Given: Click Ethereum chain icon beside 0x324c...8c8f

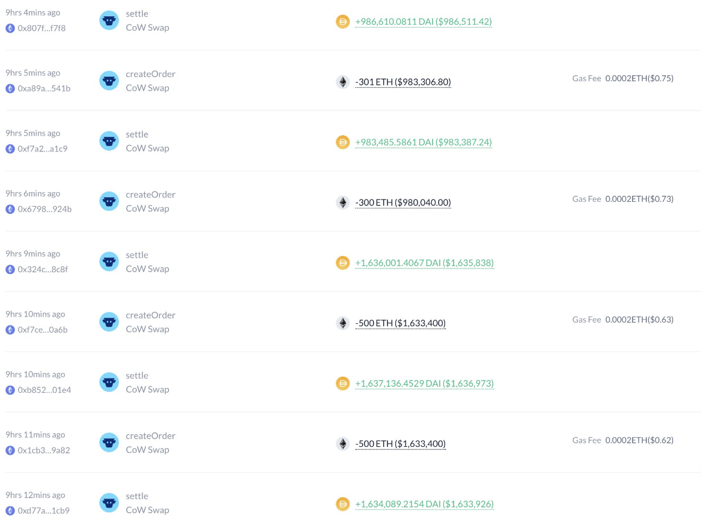Looking at the screenshot, I should (10, 270).
